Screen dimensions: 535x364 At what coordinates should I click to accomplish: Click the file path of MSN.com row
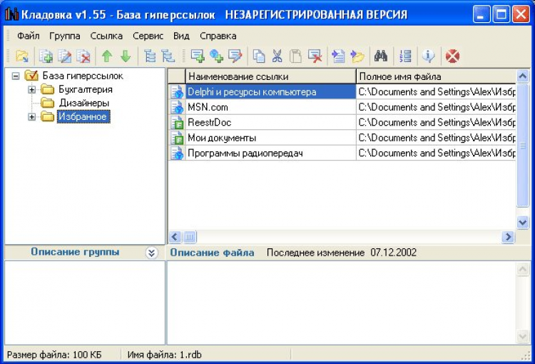pos(436,107)
